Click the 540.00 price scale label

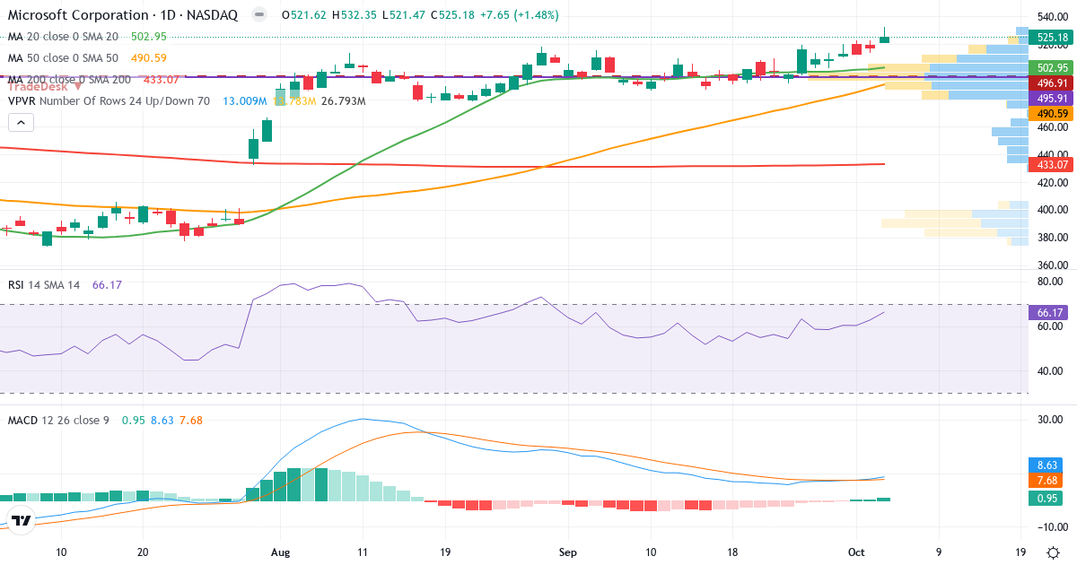coord(1052,17)
